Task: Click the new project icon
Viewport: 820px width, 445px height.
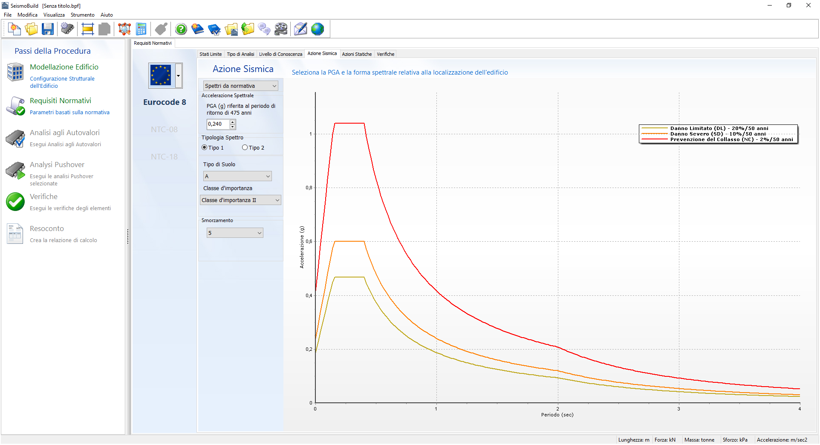Action: point(14,29)
